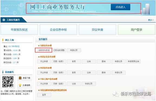Image resolution: width=156 pixels, height=101 pixels.
Task: Click the 点击进入 button in banner
Action: [121, 7]
